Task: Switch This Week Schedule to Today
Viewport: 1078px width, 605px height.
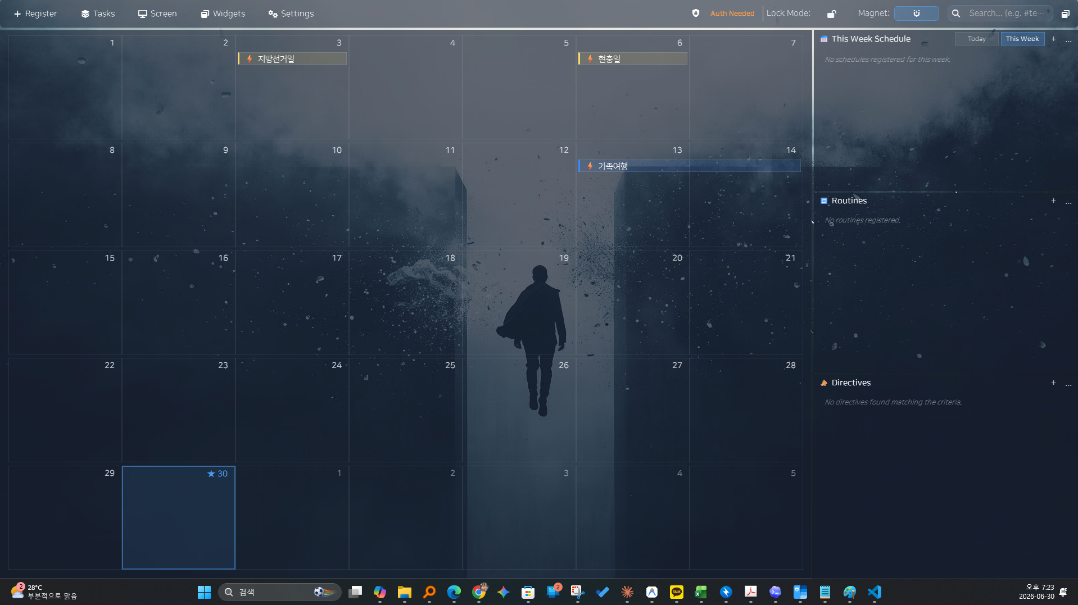Action: click(976, 39)
